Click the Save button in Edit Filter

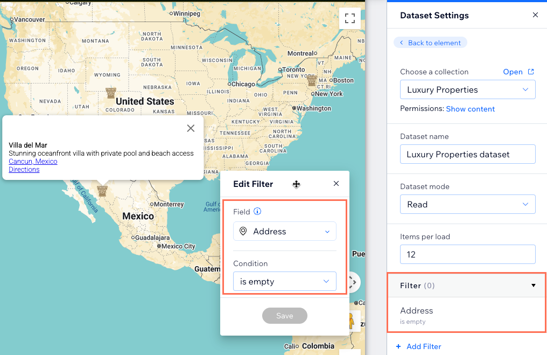point(284,316)
